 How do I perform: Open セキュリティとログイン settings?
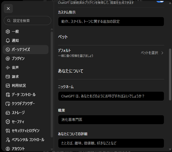point(26,131)
